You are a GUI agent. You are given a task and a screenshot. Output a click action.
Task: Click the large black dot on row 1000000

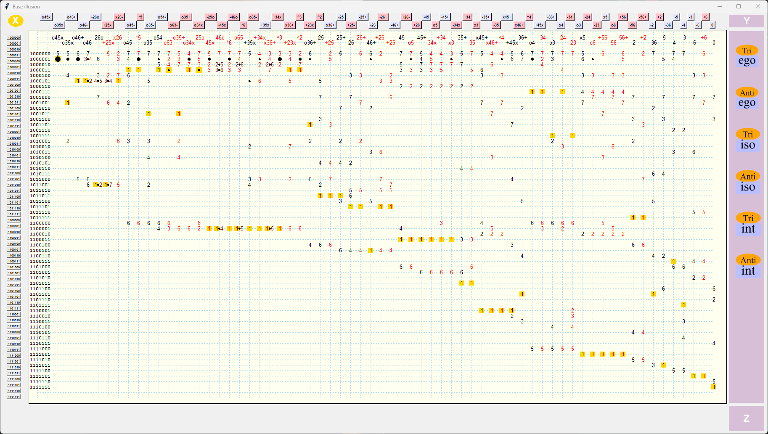(x=58, y=59)
